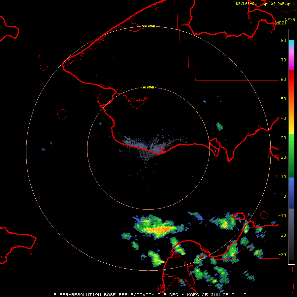Click the 10 value on the dBZ scale
Screen dimensions: 297x297
[283, 177]
